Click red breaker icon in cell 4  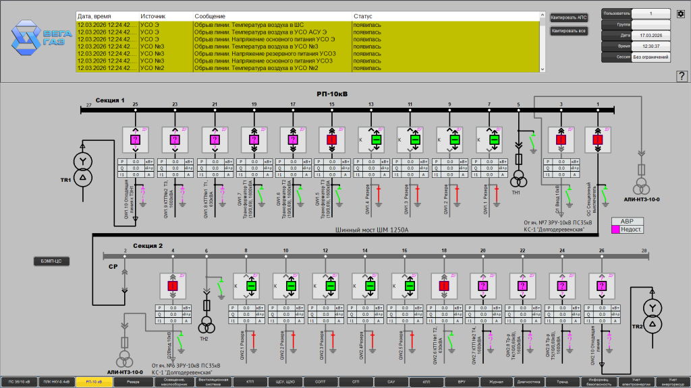point(173,286)
